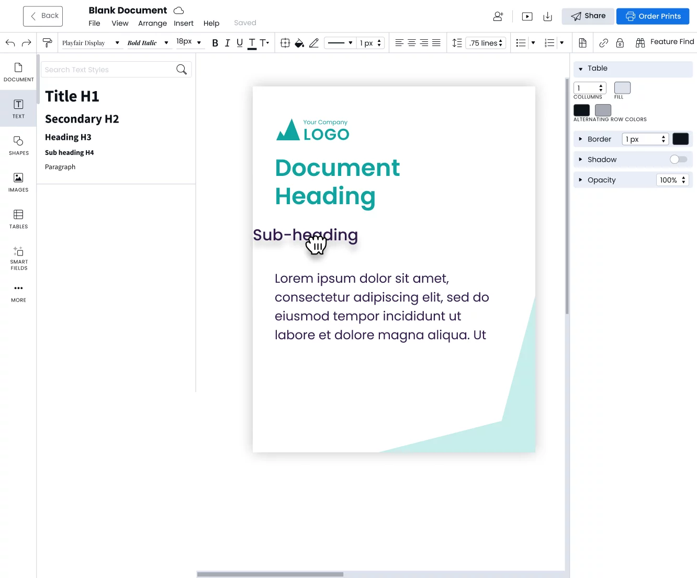Click the Smart Fields sidebar icon
Viewport: 697px width, 578px height.
(18, 257)
